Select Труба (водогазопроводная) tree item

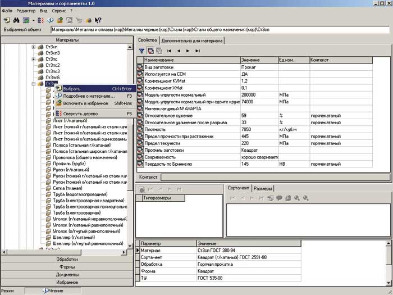point(80,194)
